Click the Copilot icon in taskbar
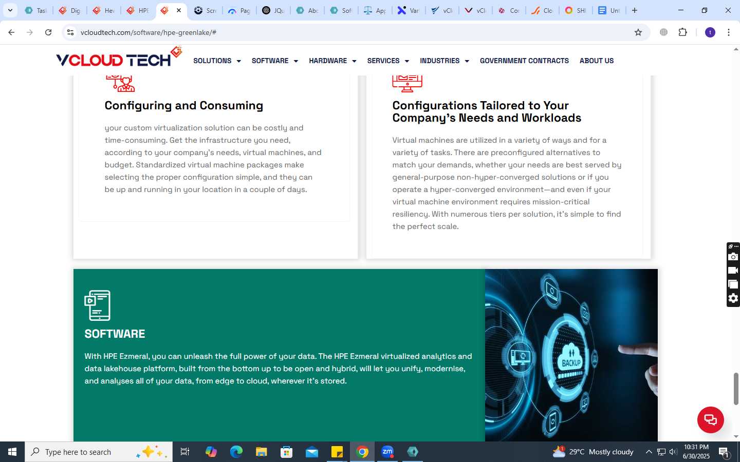This screenshot has height=462, width=740. 211,452
